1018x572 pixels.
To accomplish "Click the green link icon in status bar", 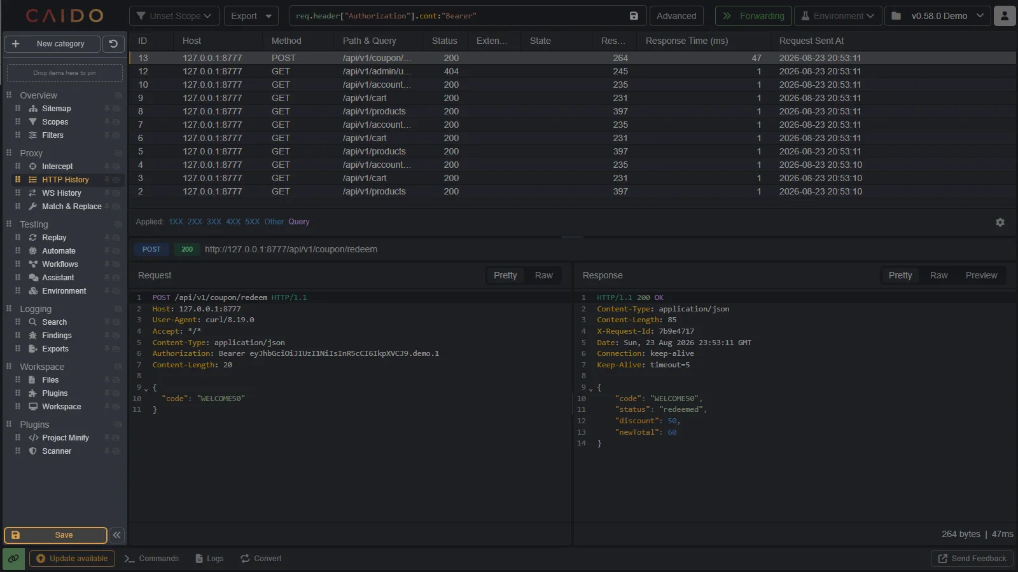I will tap(13, 559).
